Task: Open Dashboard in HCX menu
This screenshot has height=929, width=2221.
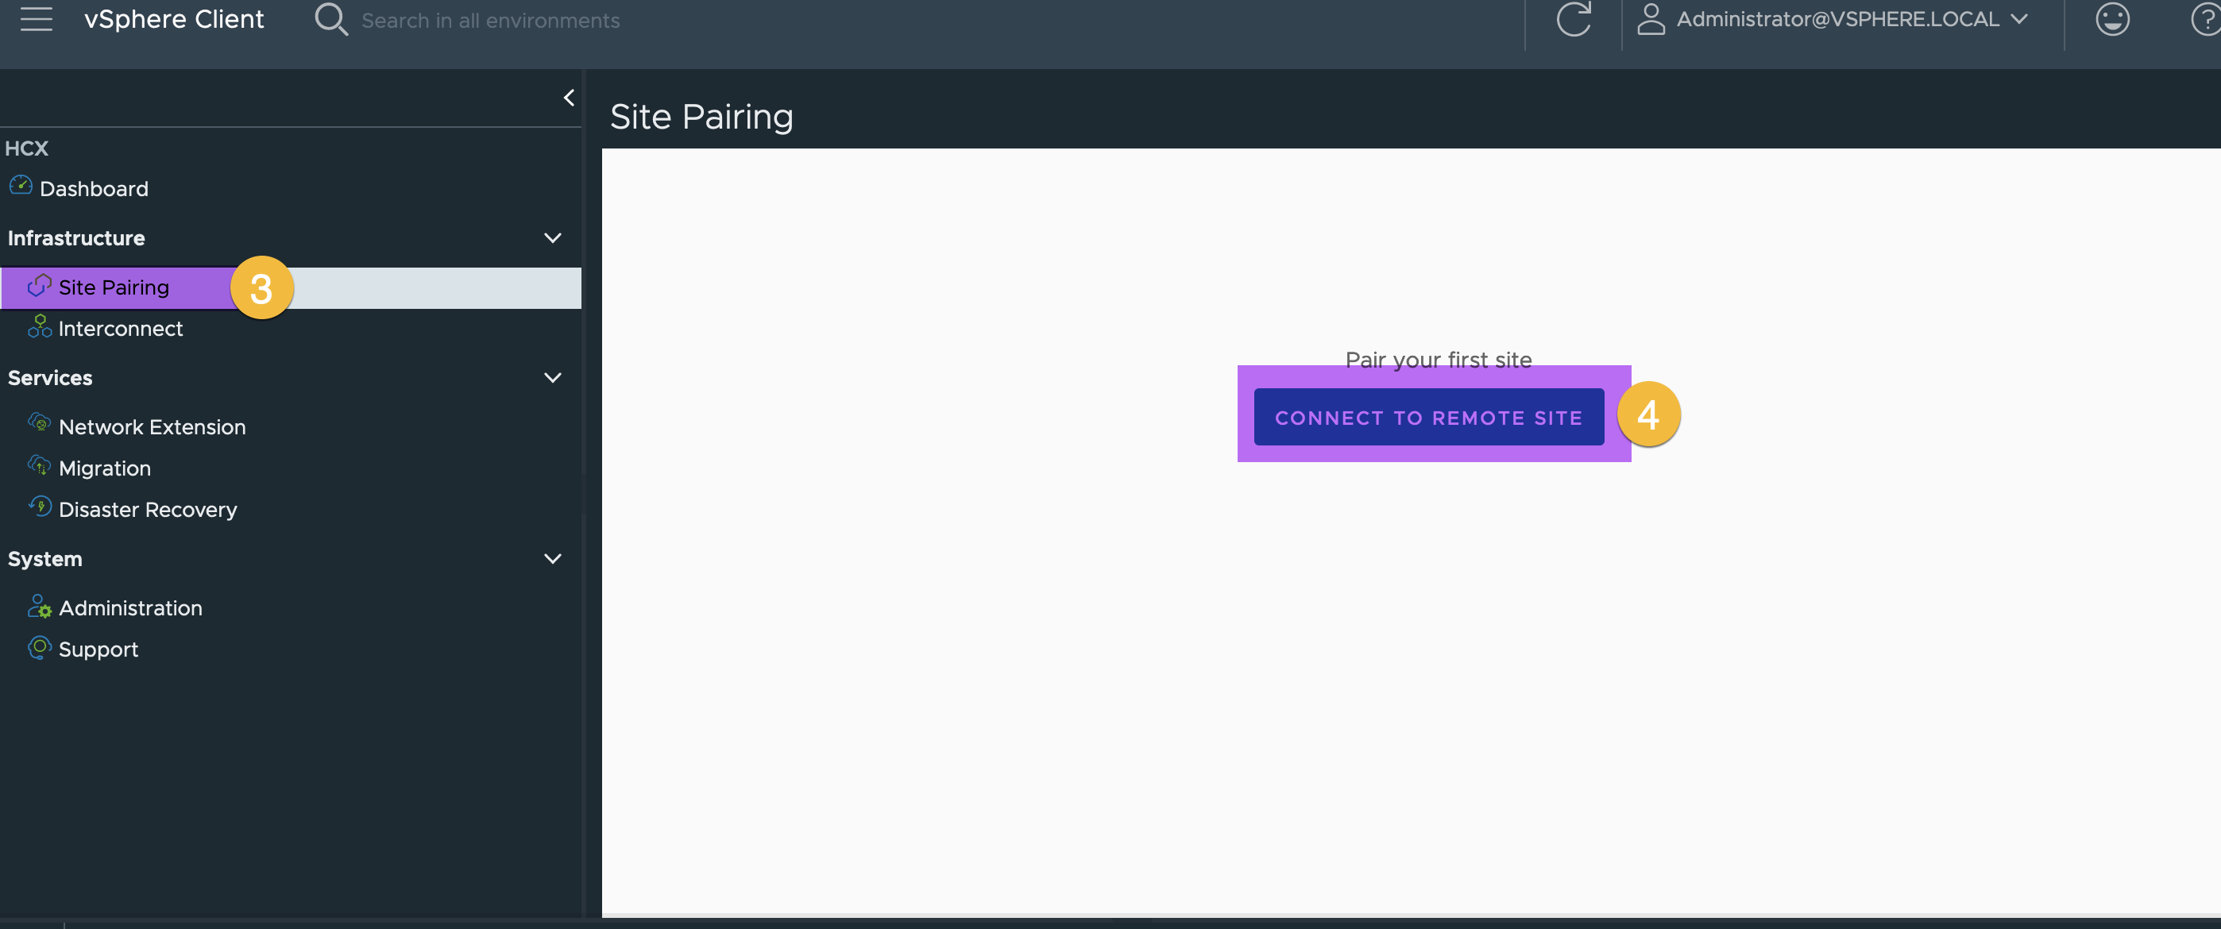Action: tap(94, 189)
